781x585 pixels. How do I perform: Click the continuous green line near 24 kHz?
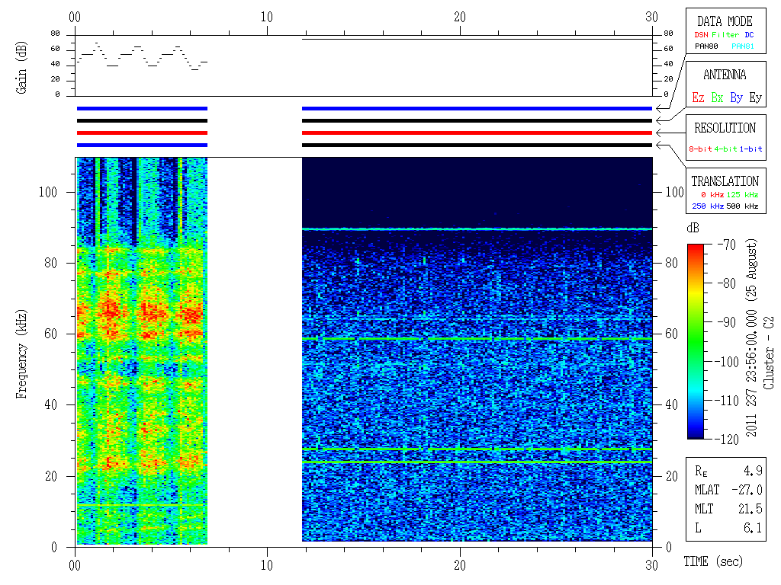(x=477, y=462)
